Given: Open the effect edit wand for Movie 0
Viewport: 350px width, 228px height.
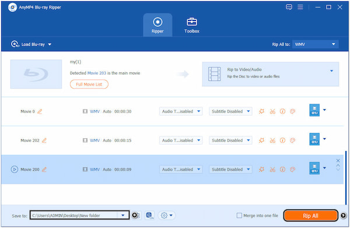Looking at the screenshot, I should click(x=261, y=111).
